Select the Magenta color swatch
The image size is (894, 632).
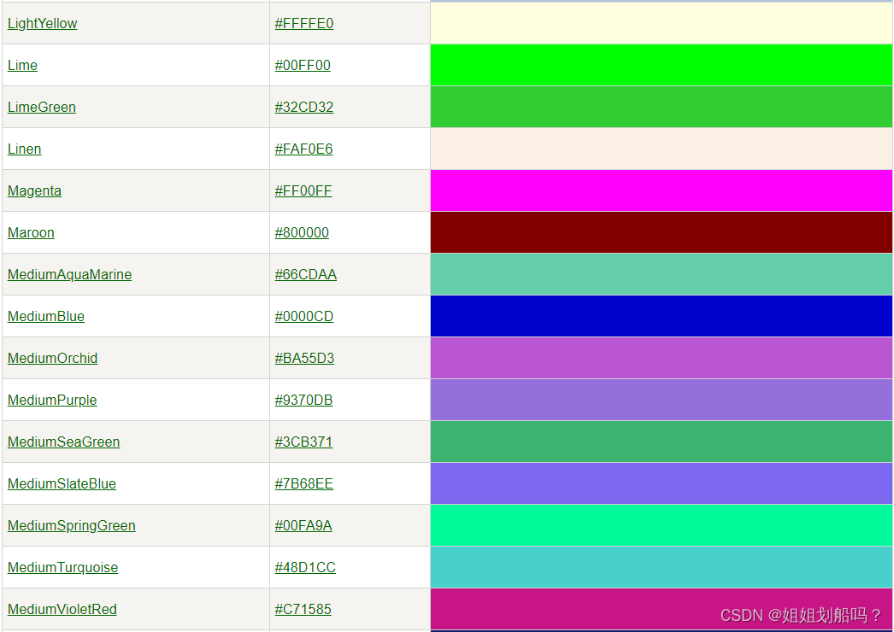click(x=662, y=191)
